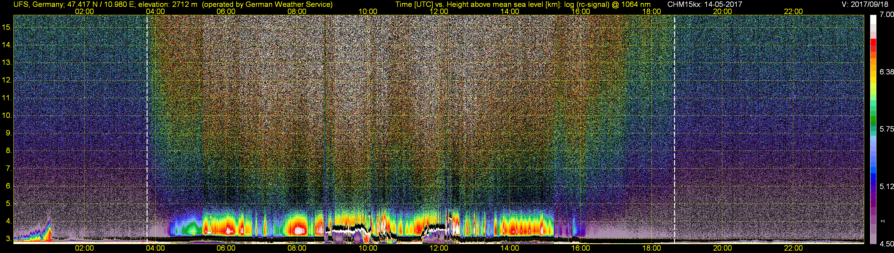Select "(operated by German Weather Service)" text

267,4
